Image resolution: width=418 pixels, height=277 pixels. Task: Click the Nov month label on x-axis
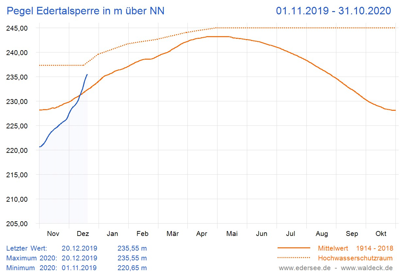click(x=53, y=234)
